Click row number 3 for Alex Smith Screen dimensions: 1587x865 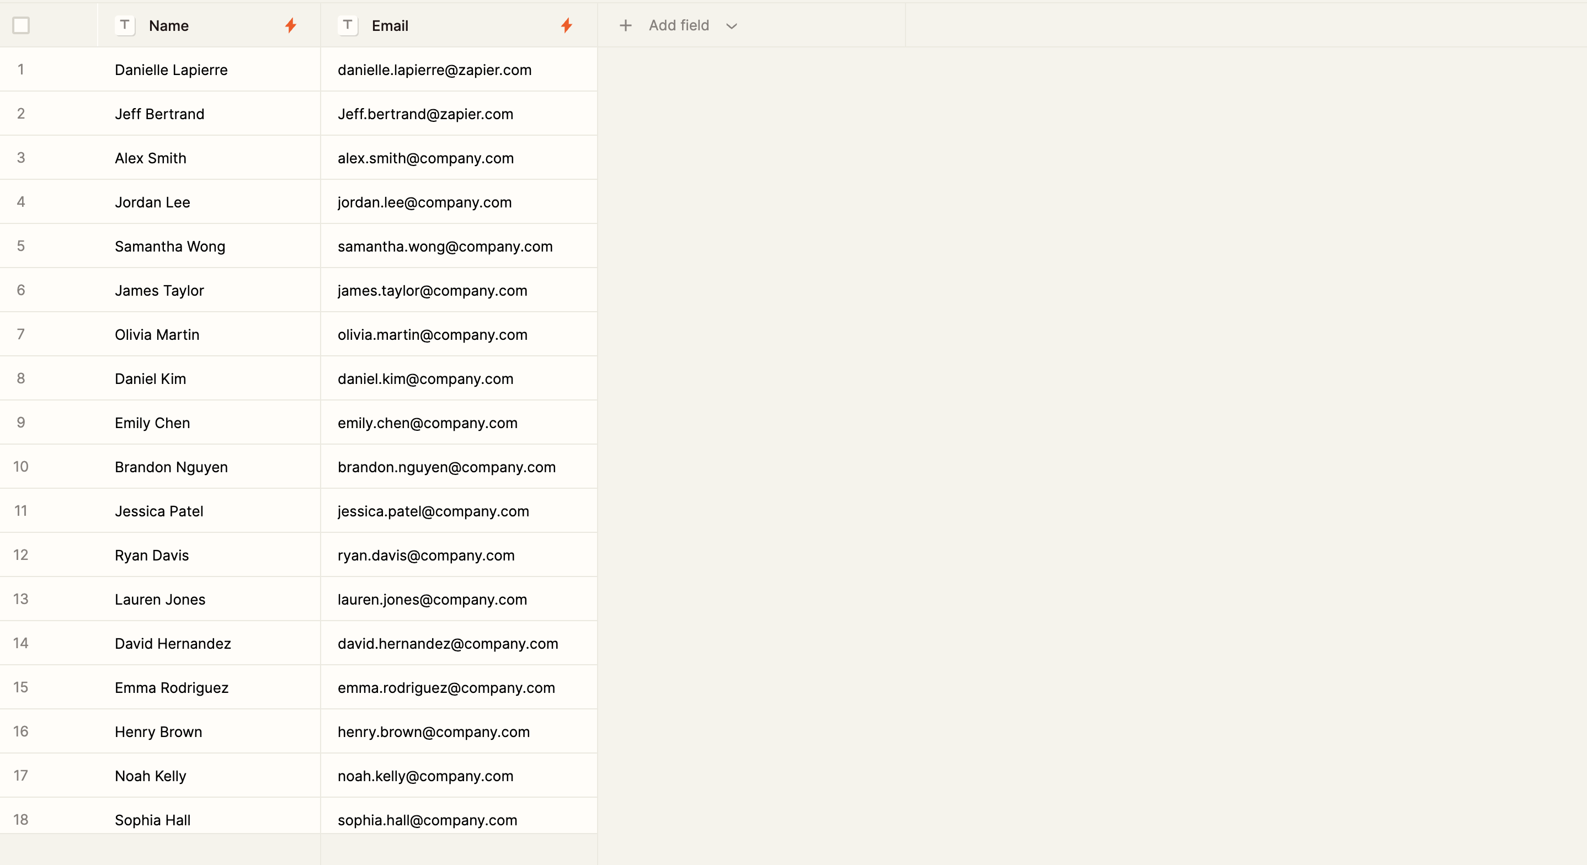pos(21,158)
